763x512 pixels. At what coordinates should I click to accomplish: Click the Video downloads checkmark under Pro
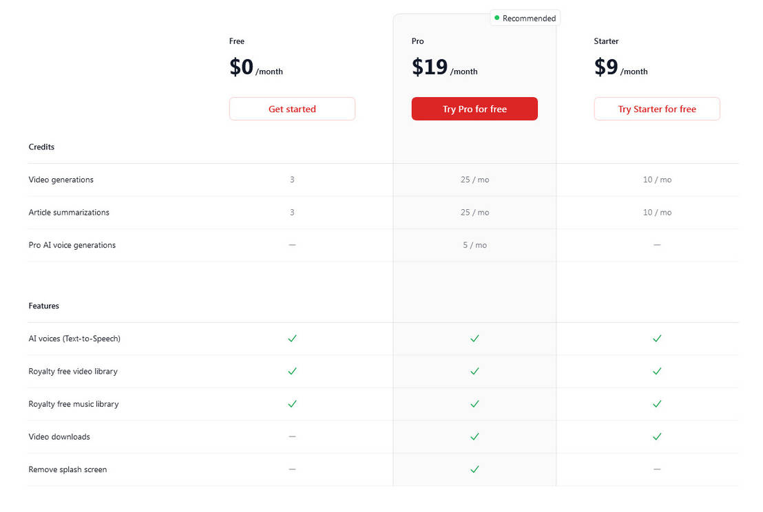(474, 436)
